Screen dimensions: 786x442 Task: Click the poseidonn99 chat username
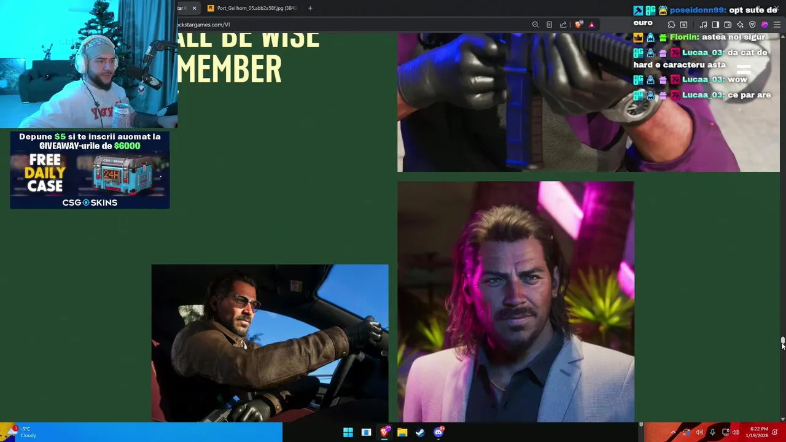(x=698, y=10)
